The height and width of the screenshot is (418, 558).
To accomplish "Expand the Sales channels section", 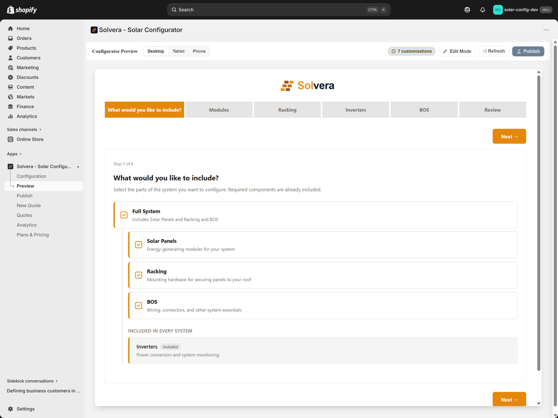I will pos(24,130).
